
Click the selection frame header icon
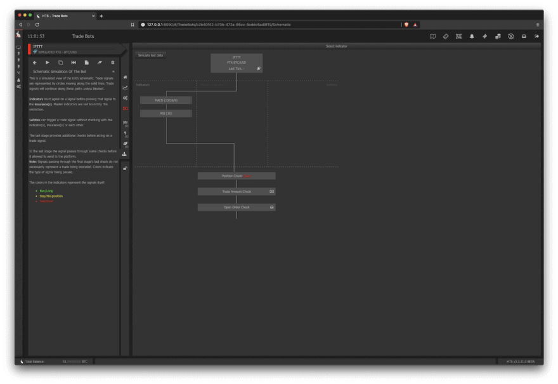click(458, 36)
